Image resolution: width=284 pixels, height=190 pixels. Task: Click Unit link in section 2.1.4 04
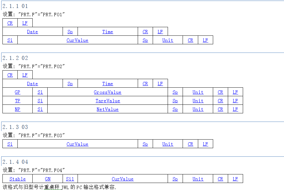pyautogui.click(x=198, y=179)
